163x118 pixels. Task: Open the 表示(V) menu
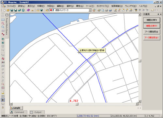point(31,6)
